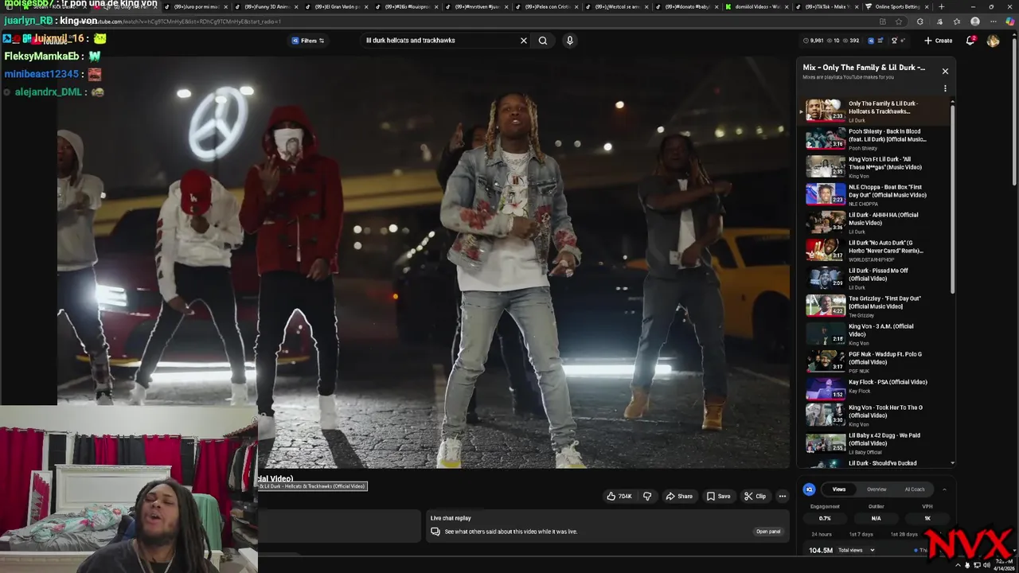Close the Mix playlist panel
The height and width of the screenshot is (573, 1019).
tap(945, 71)
